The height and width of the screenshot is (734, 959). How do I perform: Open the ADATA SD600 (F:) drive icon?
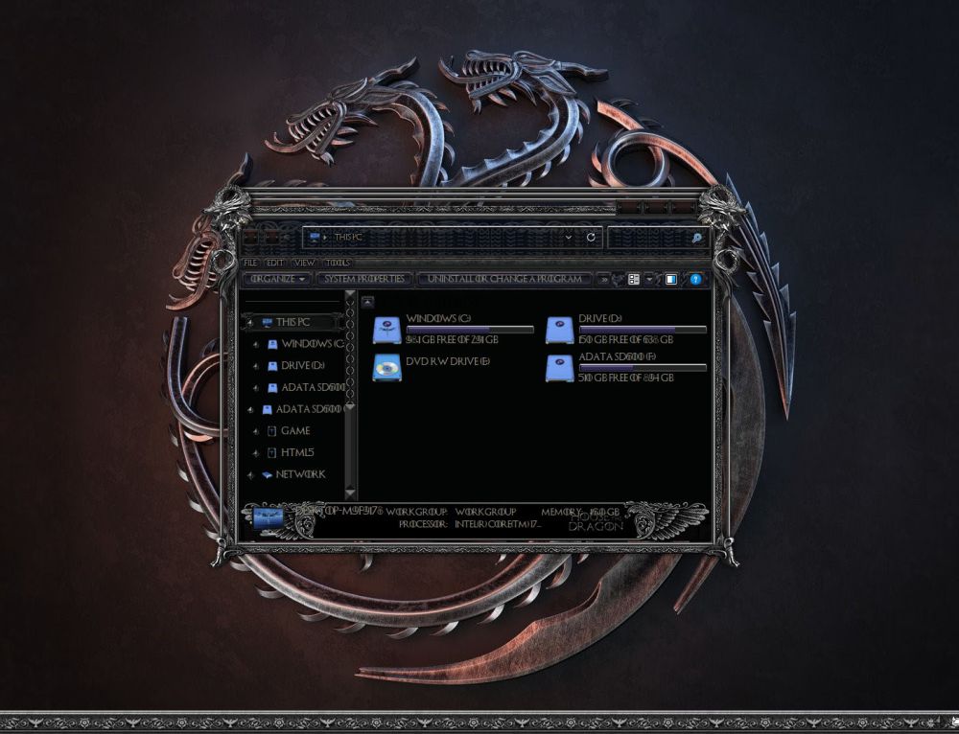(561, 369)
